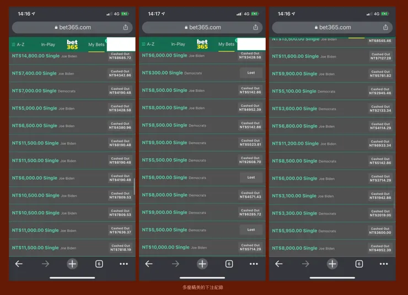Screen dimensions: 408x295
Task: Open the A-Z hamburger menu in left phone
Action: pyautogui.click(x=18, y=45)
